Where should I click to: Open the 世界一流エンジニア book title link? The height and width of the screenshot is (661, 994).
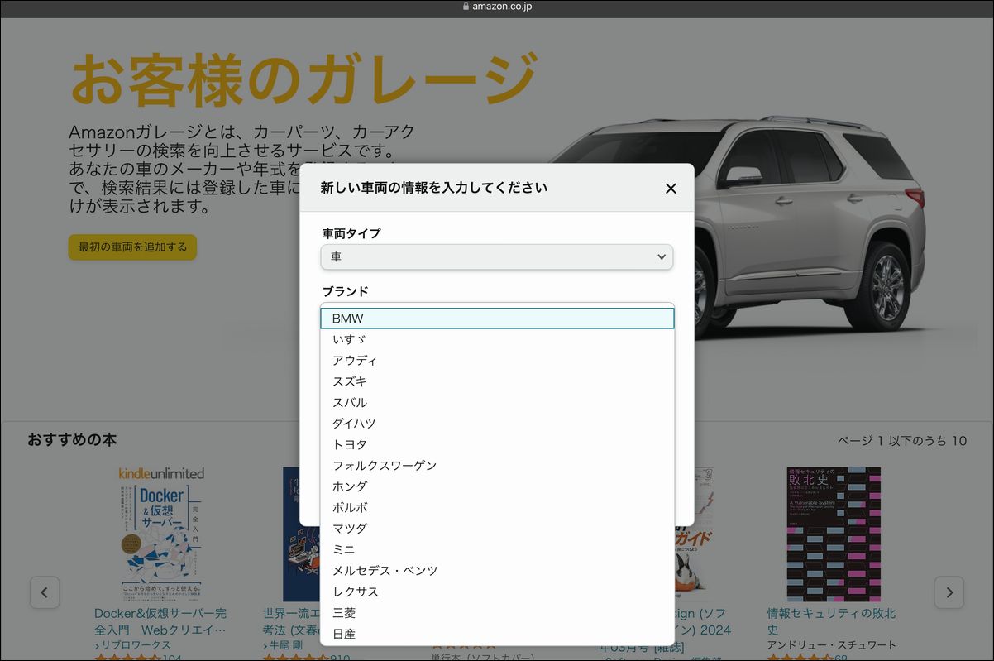click(290, 621)
